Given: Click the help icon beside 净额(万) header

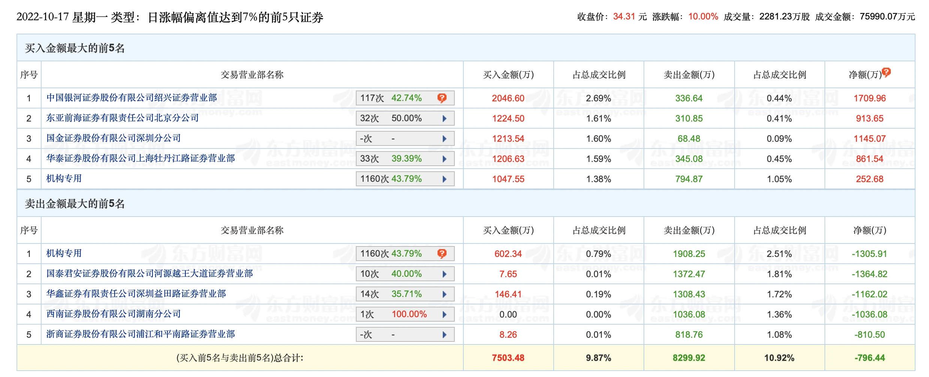Looking at the screenshot, I should [886, 72].
